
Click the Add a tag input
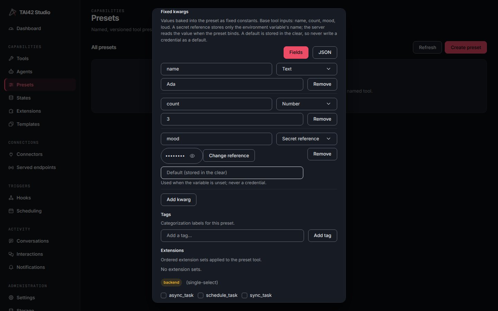[232, 236]
